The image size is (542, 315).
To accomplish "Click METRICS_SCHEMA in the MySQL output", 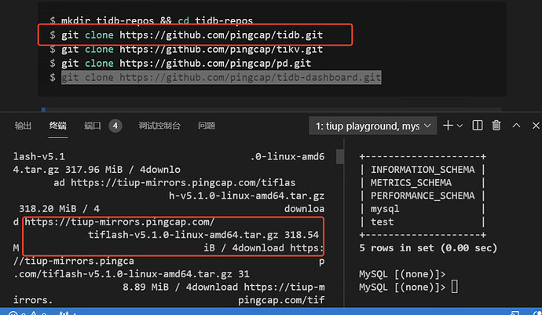I will (x=411, y=182).
